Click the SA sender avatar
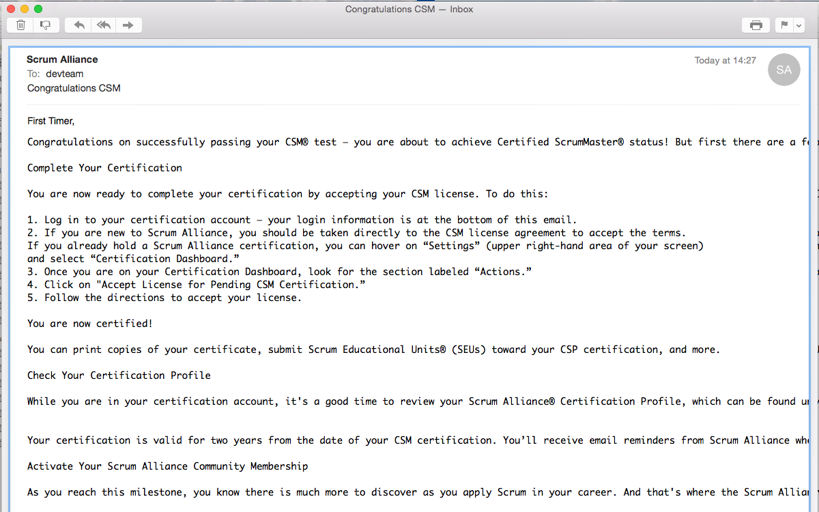 tap(784, 70)
